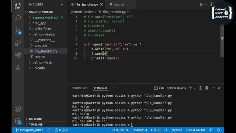This screenshot has height=133, width=236.
Task: Collapse the CODING-VIDEOS root folder
Action: pyautogui.click(x=41, y=12)
